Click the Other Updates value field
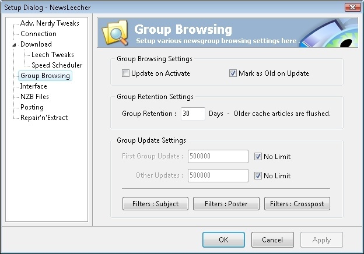Viewport: 364px width, 254px height. 218,175
